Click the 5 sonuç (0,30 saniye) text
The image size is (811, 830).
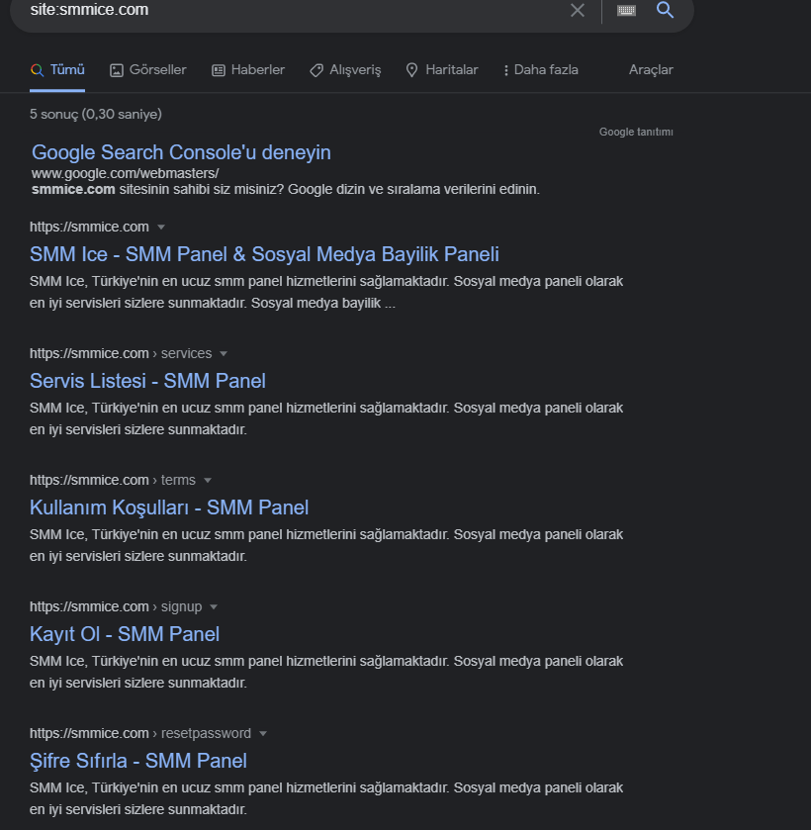click(x=96, y=114)
